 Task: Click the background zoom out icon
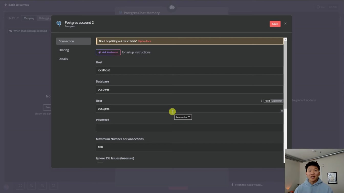click(x=42, y=186)
